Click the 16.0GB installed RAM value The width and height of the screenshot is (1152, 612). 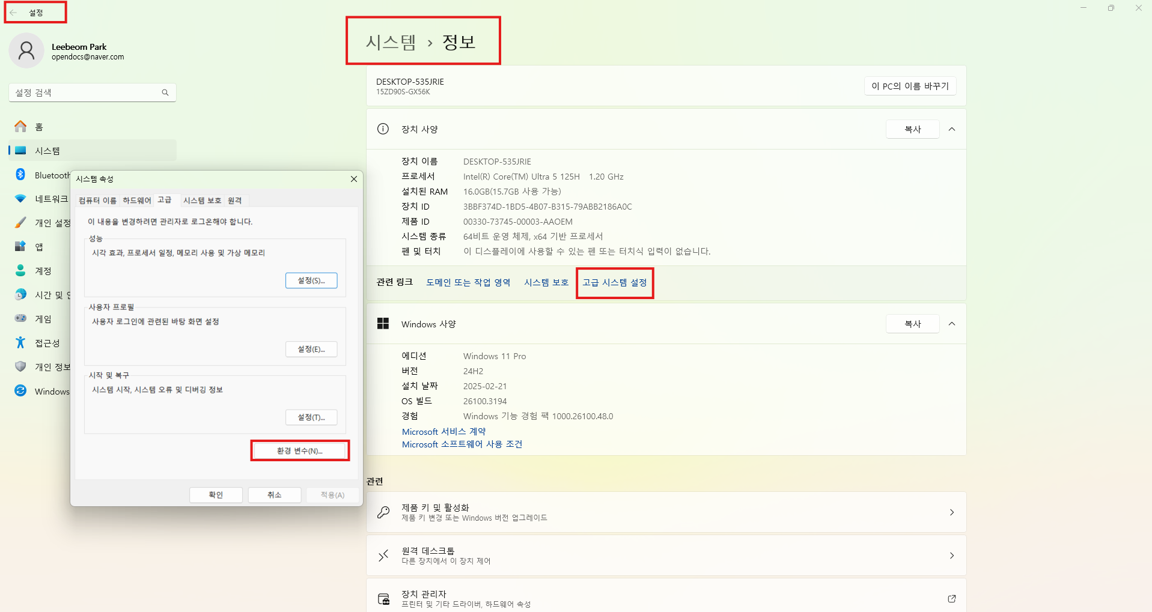pyautogui.click(x=512, y=192)
